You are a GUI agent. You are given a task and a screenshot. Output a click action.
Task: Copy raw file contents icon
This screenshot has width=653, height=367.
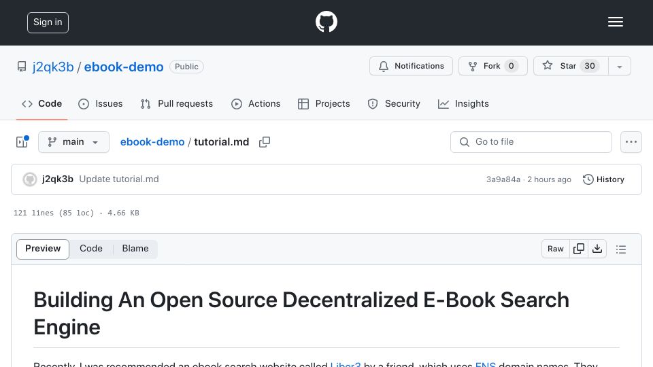pos(579,249)
